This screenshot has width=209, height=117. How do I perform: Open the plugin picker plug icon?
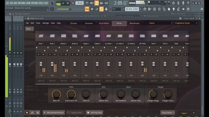(x=174, y=9)
